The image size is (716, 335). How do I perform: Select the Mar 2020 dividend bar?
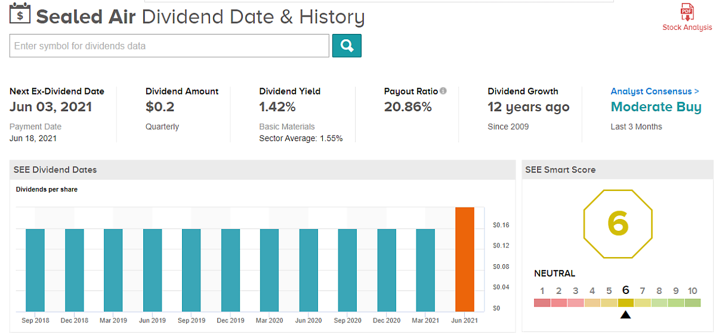(270, 270)
